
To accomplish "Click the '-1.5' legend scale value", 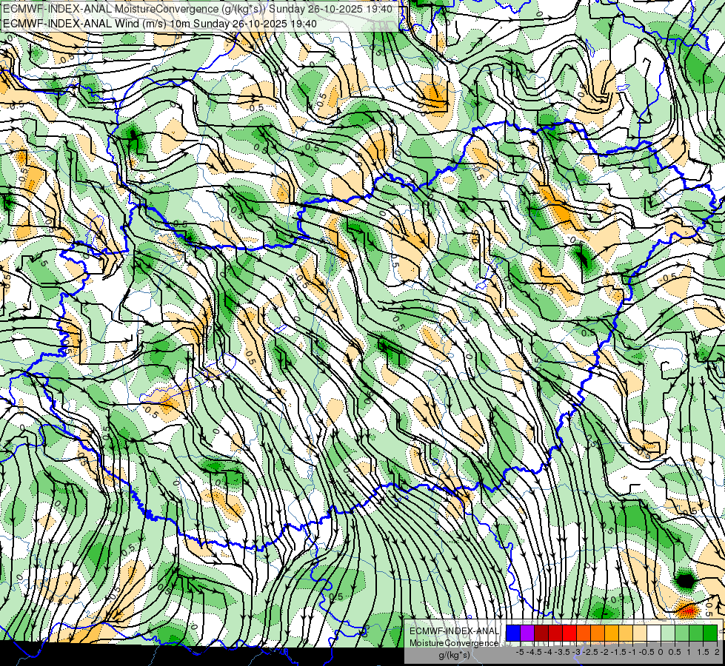I will point(618,652).
